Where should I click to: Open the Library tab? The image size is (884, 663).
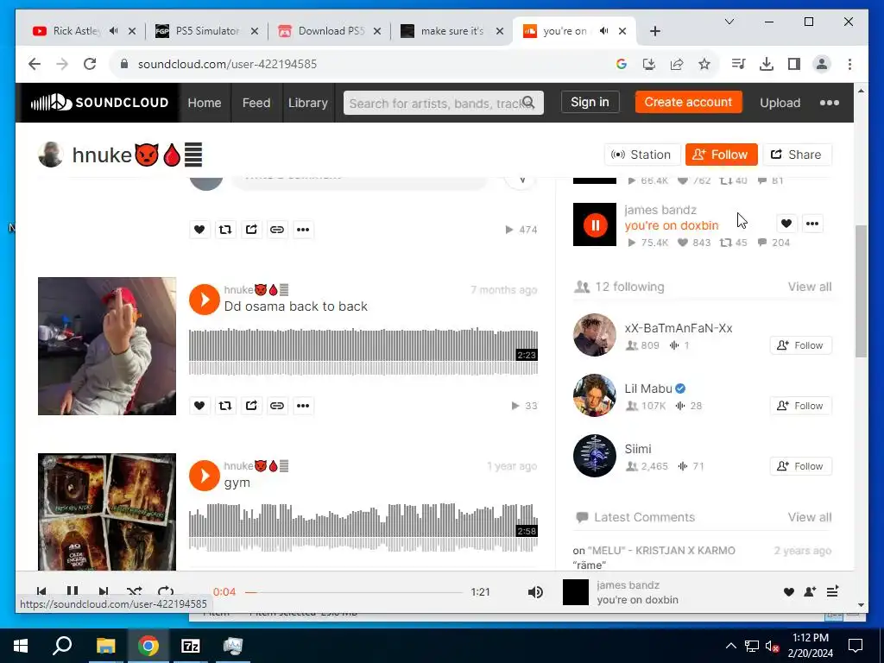(308, 103)
